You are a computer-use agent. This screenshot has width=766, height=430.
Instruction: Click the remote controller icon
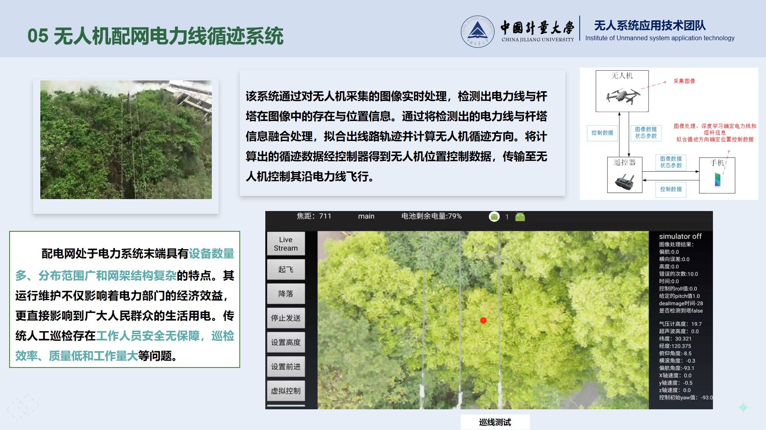(625, 182)
